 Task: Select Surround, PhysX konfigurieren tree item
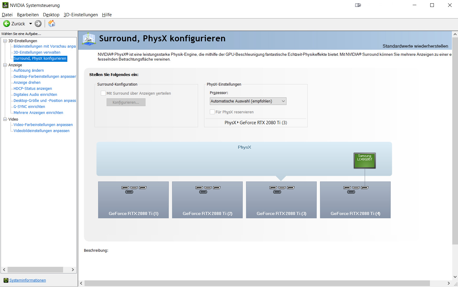click(x=40, y=58)
